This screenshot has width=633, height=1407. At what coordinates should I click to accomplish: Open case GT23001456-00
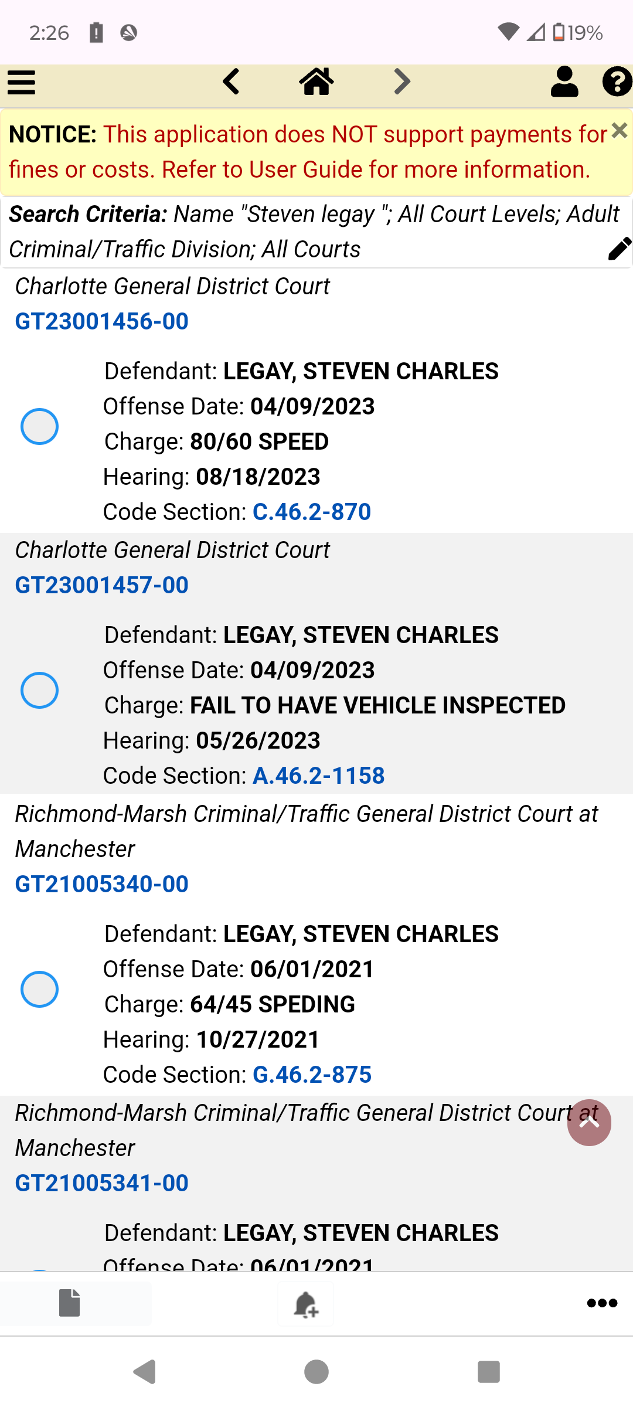click(101, 321)
